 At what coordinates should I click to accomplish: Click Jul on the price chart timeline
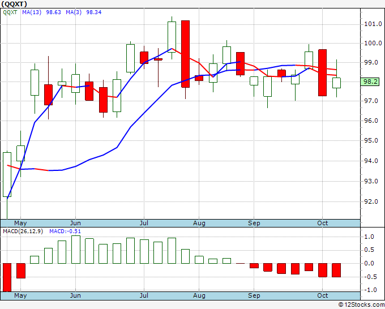(144, 223)
